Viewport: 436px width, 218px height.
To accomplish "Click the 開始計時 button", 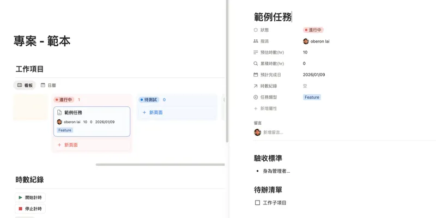I will 31,197.
